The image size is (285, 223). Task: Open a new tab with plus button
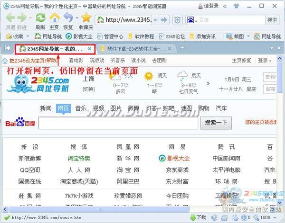pos(182,48)
